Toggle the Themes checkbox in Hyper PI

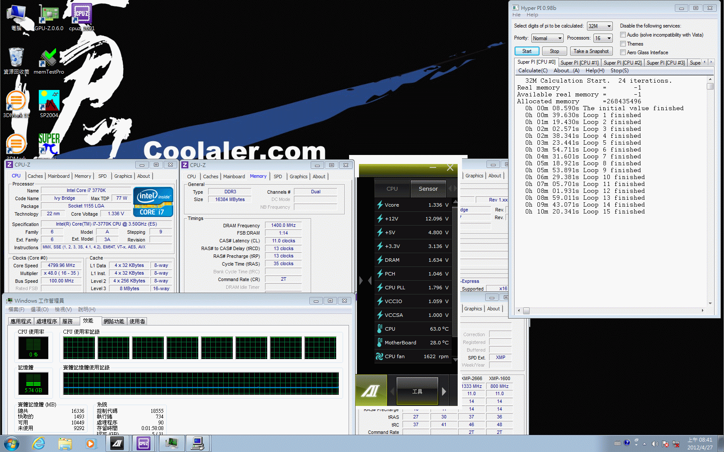tap(623, 44)
